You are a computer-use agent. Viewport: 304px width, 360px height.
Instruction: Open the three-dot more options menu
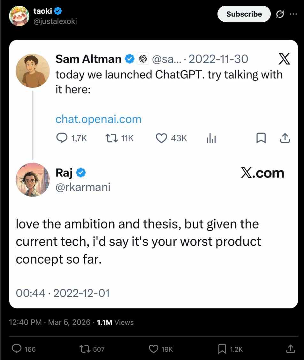click(x=293, y=14)
